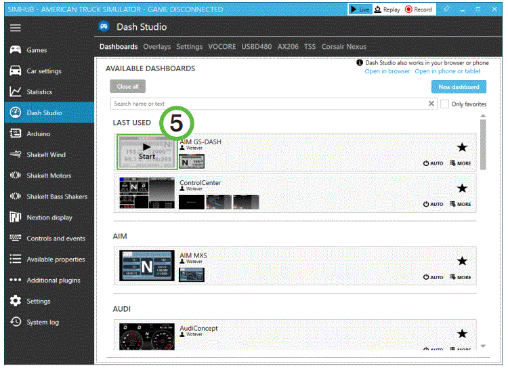Click the dashboard list scrollbar thumb

click(483, 144)
